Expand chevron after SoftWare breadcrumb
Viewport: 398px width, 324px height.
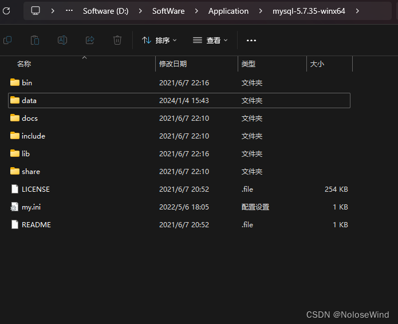[x=196, y=11]
